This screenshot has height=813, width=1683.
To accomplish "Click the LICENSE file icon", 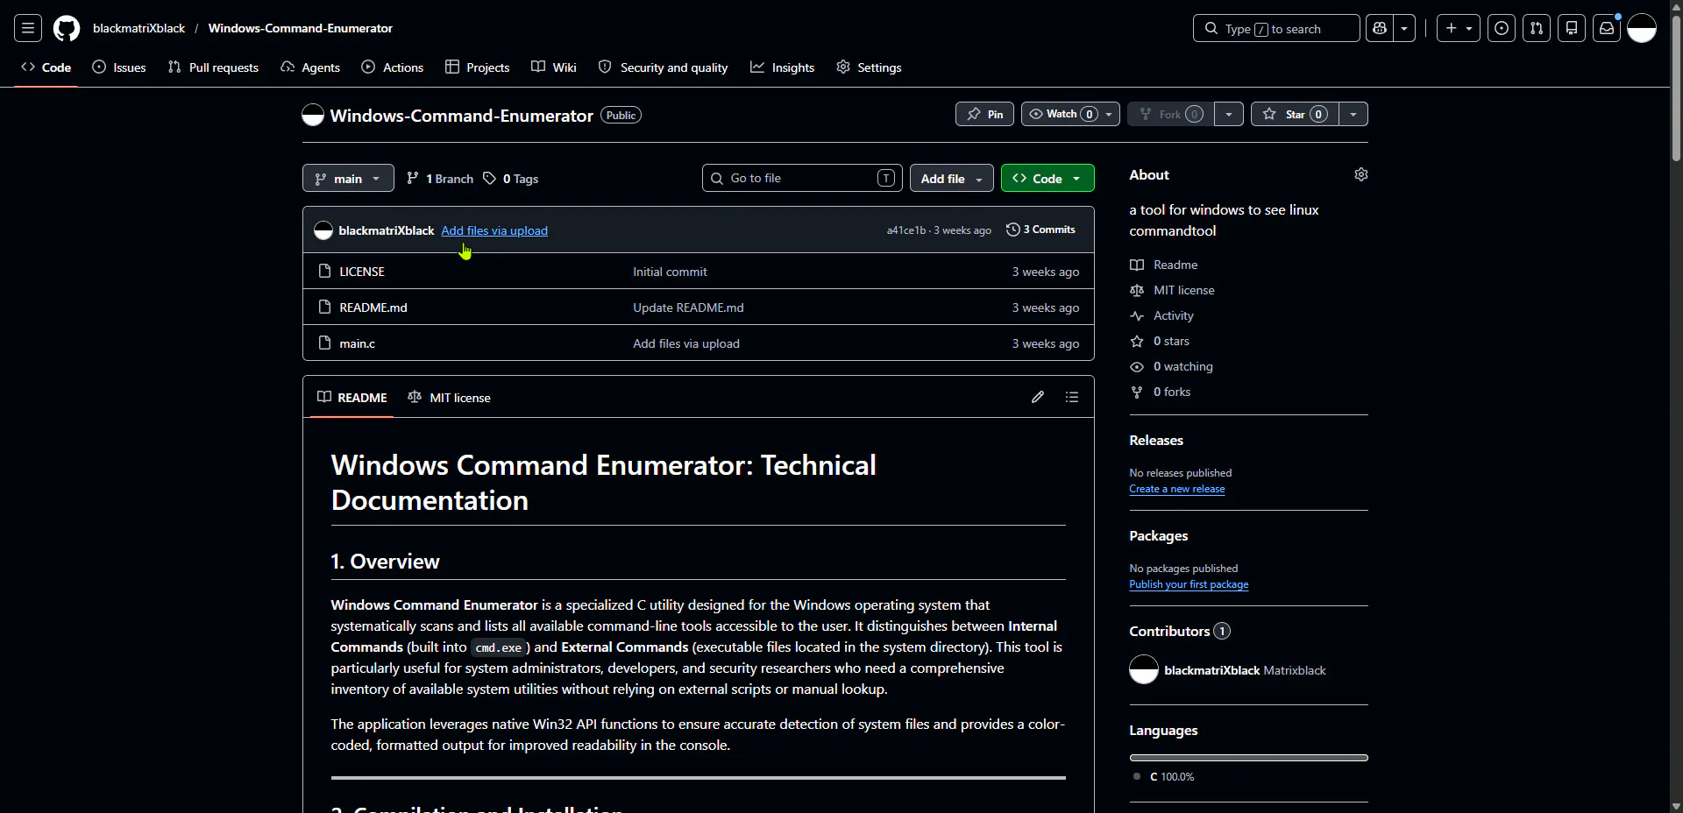I will pyautogui.click(x=324, y=271).
